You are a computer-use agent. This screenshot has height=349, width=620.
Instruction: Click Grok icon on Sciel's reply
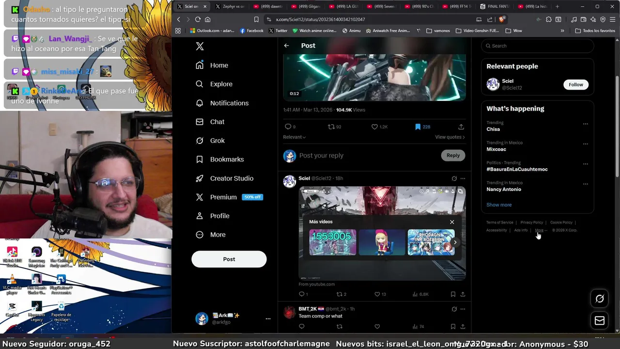click(454, 178)
